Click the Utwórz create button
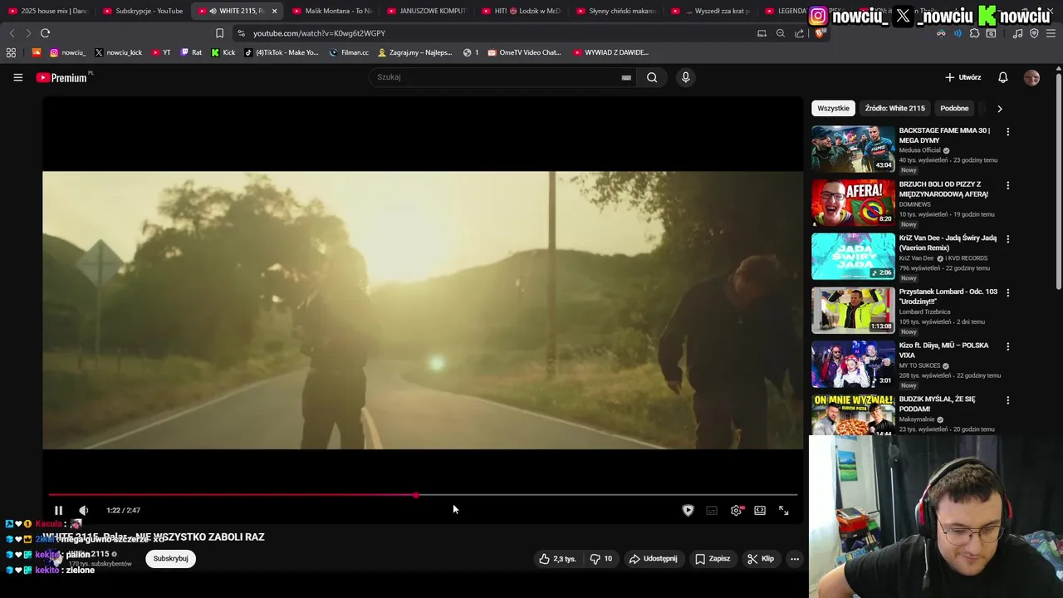1063x598 pixels. click(963, 77)
